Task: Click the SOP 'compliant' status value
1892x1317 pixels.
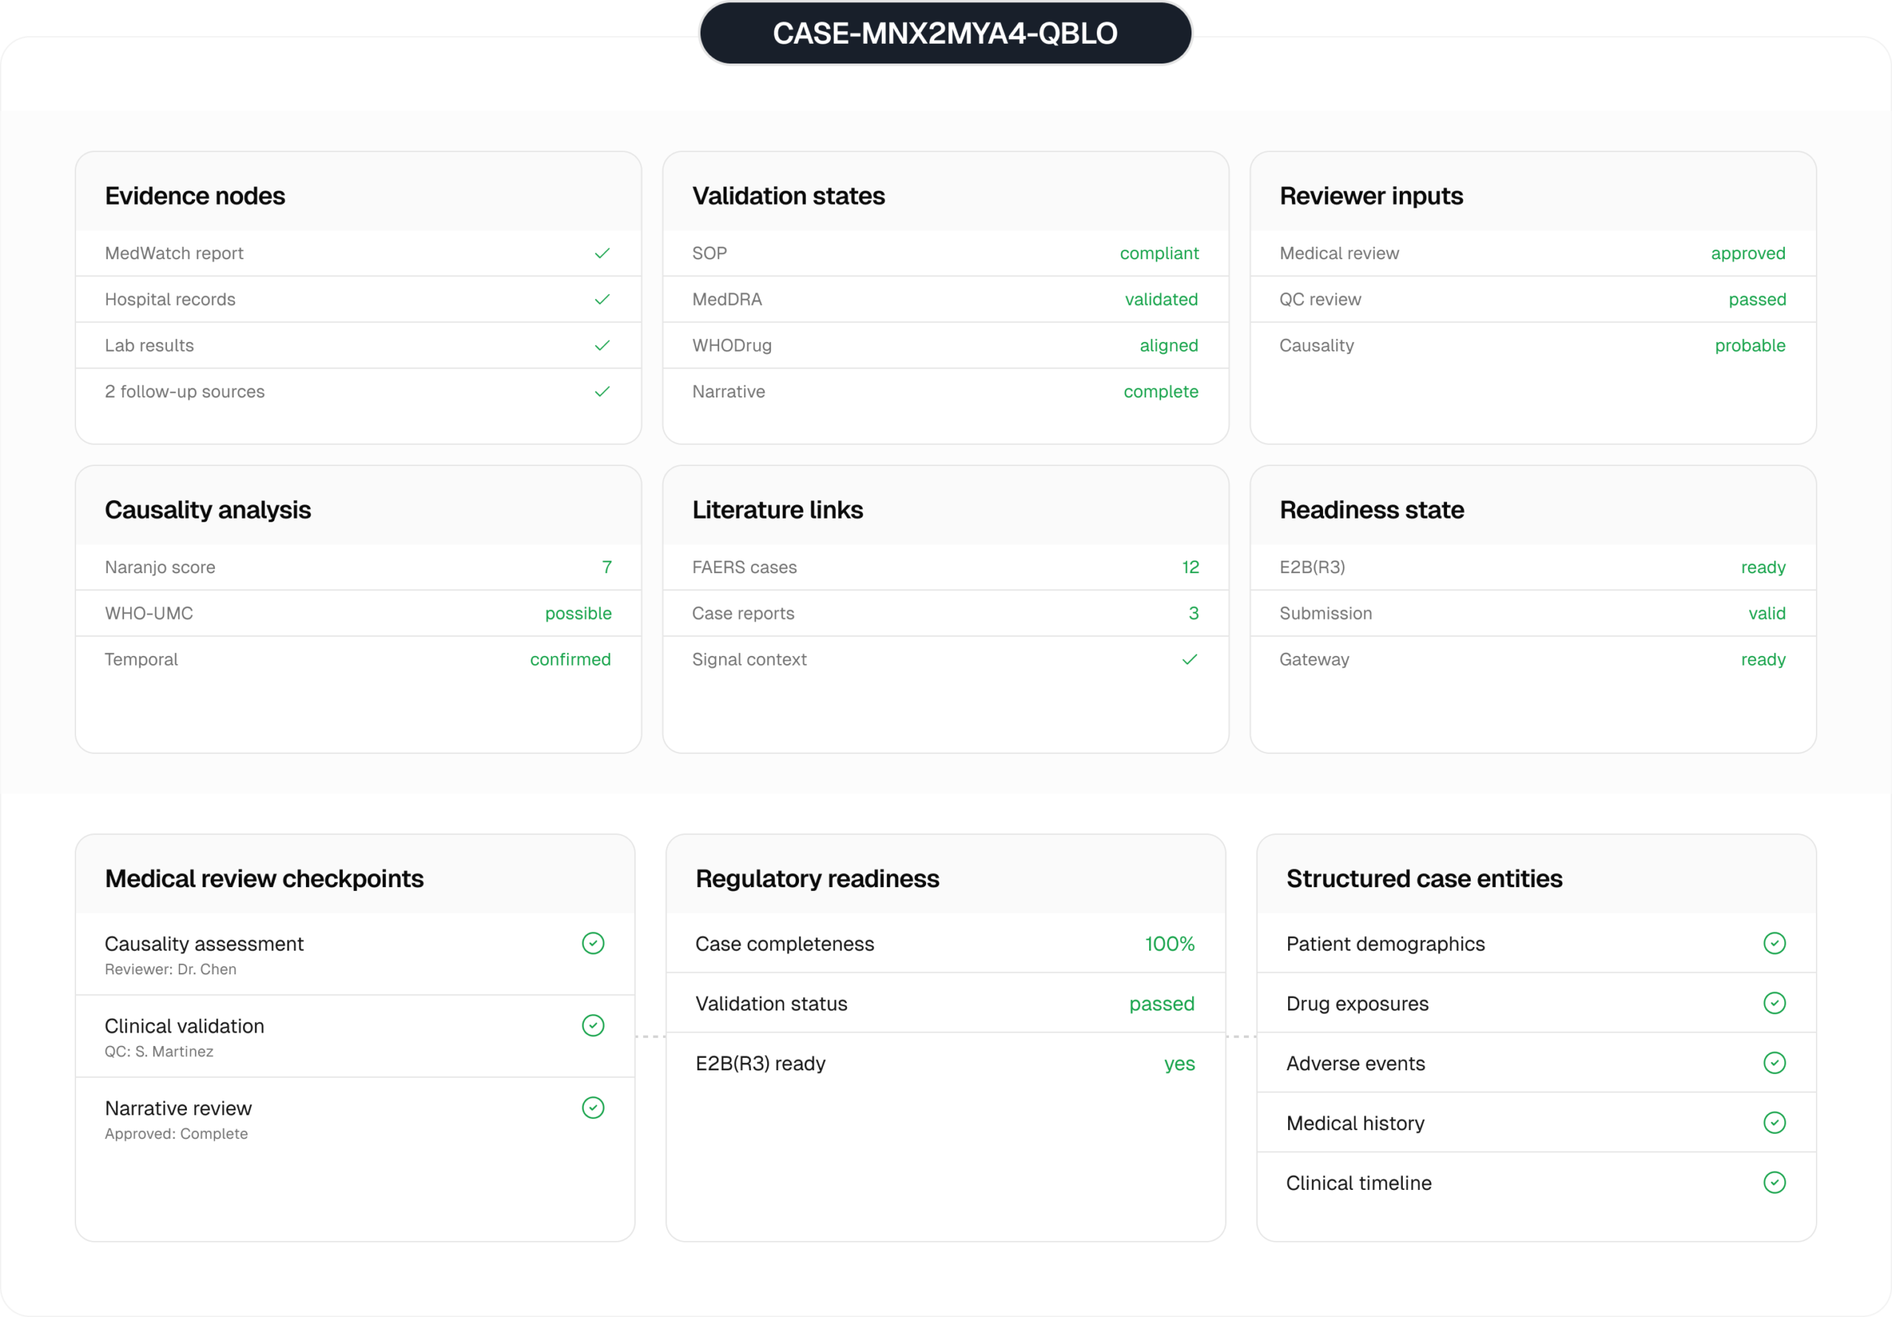Action: pyautogui.click(x=1159, y=253)
